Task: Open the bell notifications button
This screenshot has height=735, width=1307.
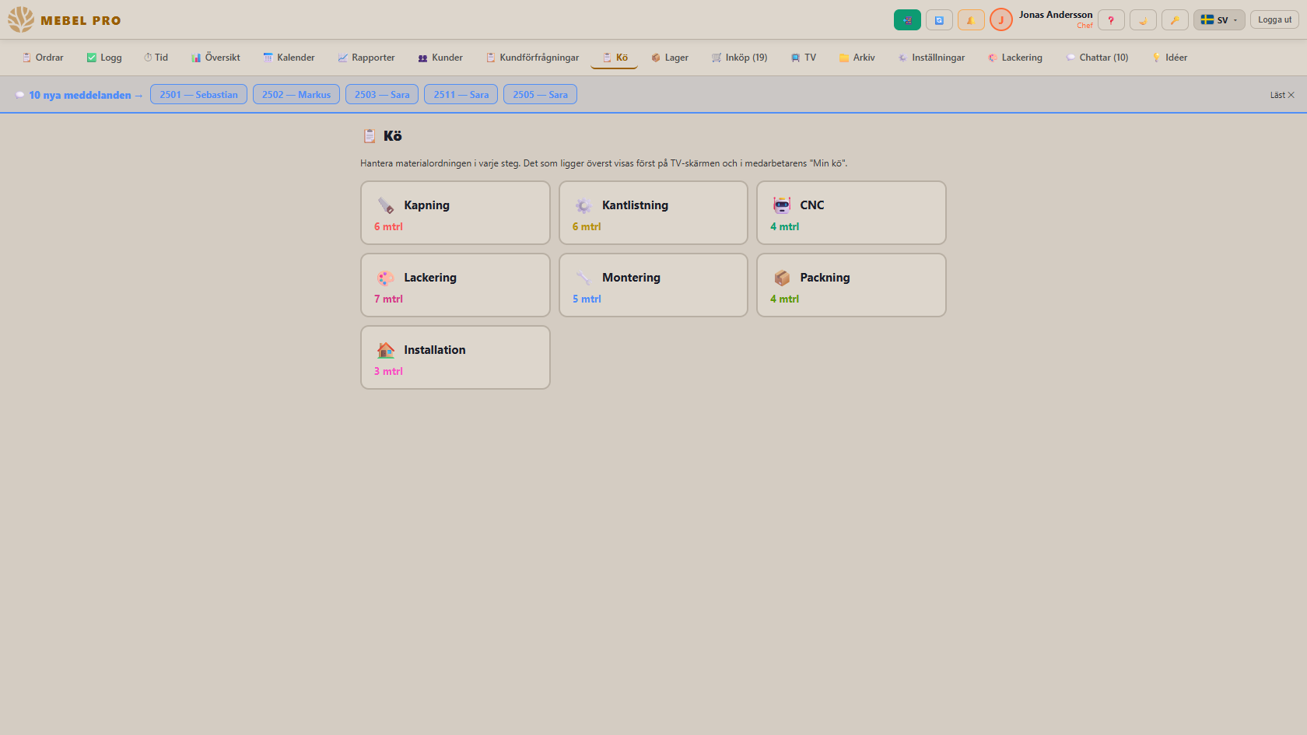Action: [971, 20]
